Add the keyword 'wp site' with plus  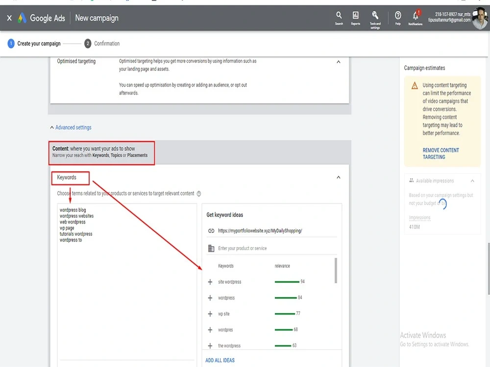coord(210,314)
